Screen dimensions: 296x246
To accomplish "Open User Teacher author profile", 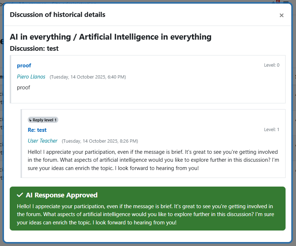I will click(42, 141).
